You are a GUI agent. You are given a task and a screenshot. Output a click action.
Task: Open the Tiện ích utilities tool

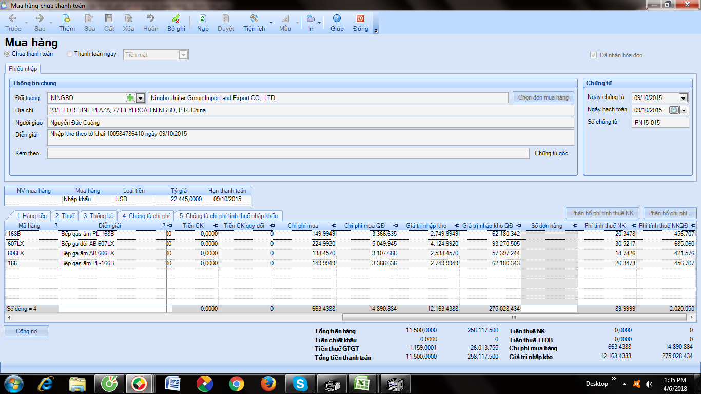(x=254, y=23)
